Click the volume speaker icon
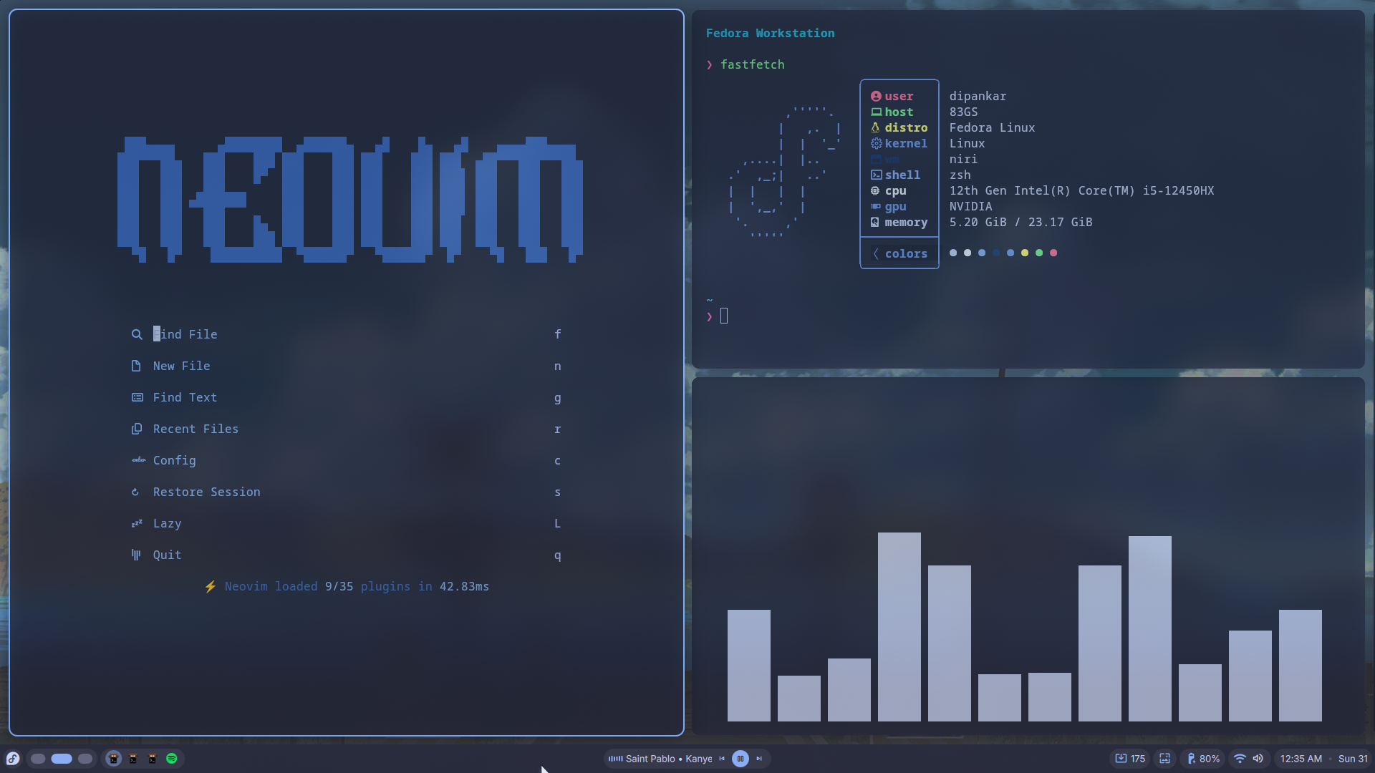This screenshot has width=1375, height=773. click(x=1258, y=759)
